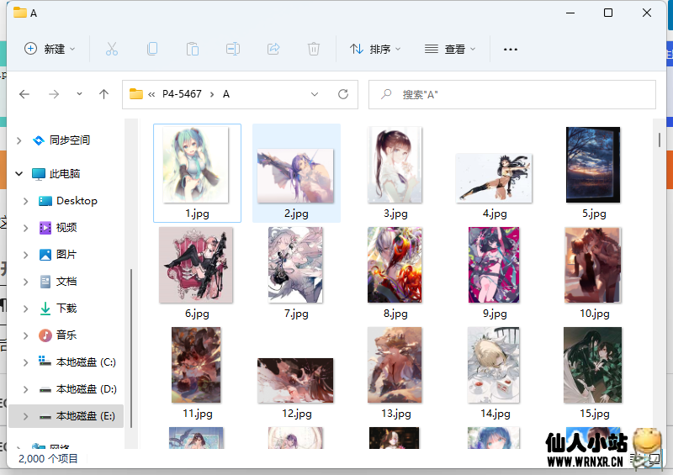The height and width of the screenshot is (475, 673).
Task: Click the Music icon in sidebar
Action: (x=45, y=335)
